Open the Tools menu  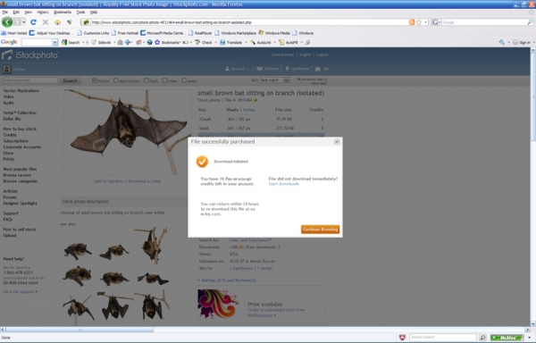click(x=80, y=13)
